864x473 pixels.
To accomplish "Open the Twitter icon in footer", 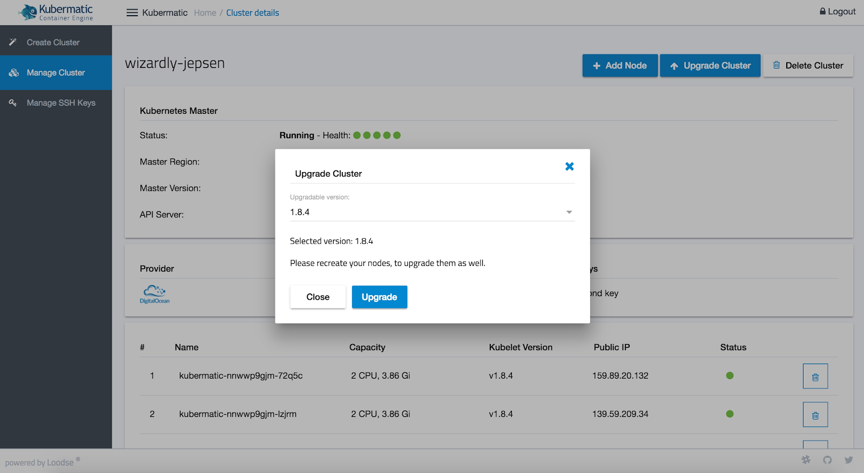I will [848, 460].
